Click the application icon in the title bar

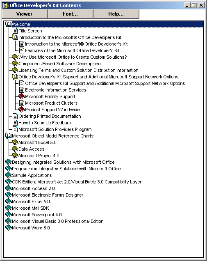[x=5, y=5]
